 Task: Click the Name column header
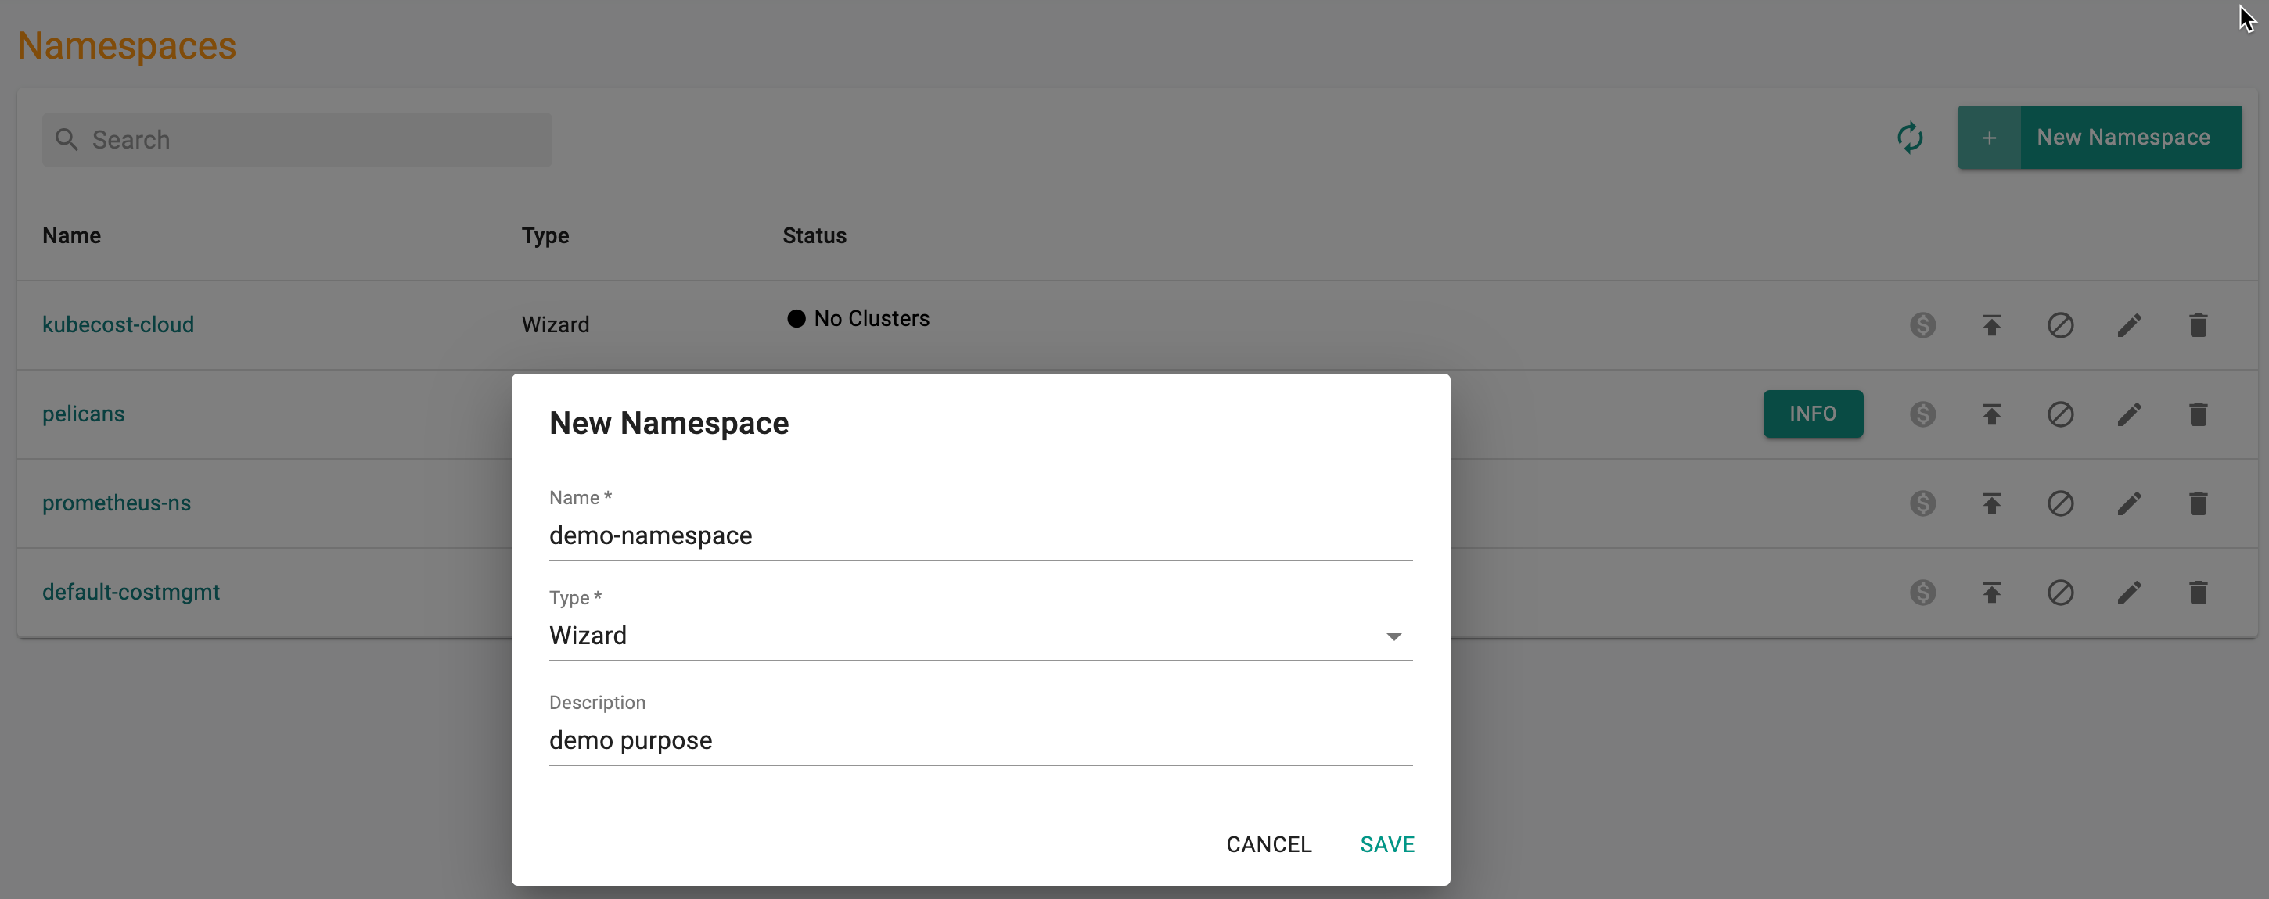(x=71, y=236)
